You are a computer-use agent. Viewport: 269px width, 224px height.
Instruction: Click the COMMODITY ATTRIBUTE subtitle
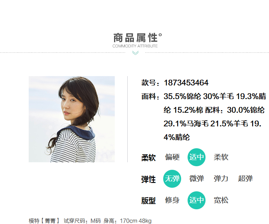coord(135,46)
